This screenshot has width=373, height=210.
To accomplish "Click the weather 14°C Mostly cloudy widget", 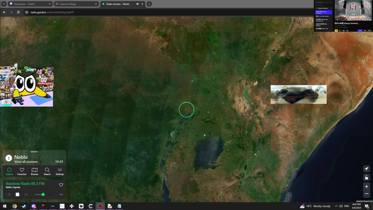I will click(x=315, y=206).
